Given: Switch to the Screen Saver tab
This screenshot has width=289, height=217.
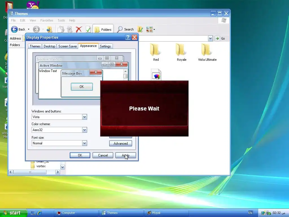Looking at the screenshot, I should 67,46.
